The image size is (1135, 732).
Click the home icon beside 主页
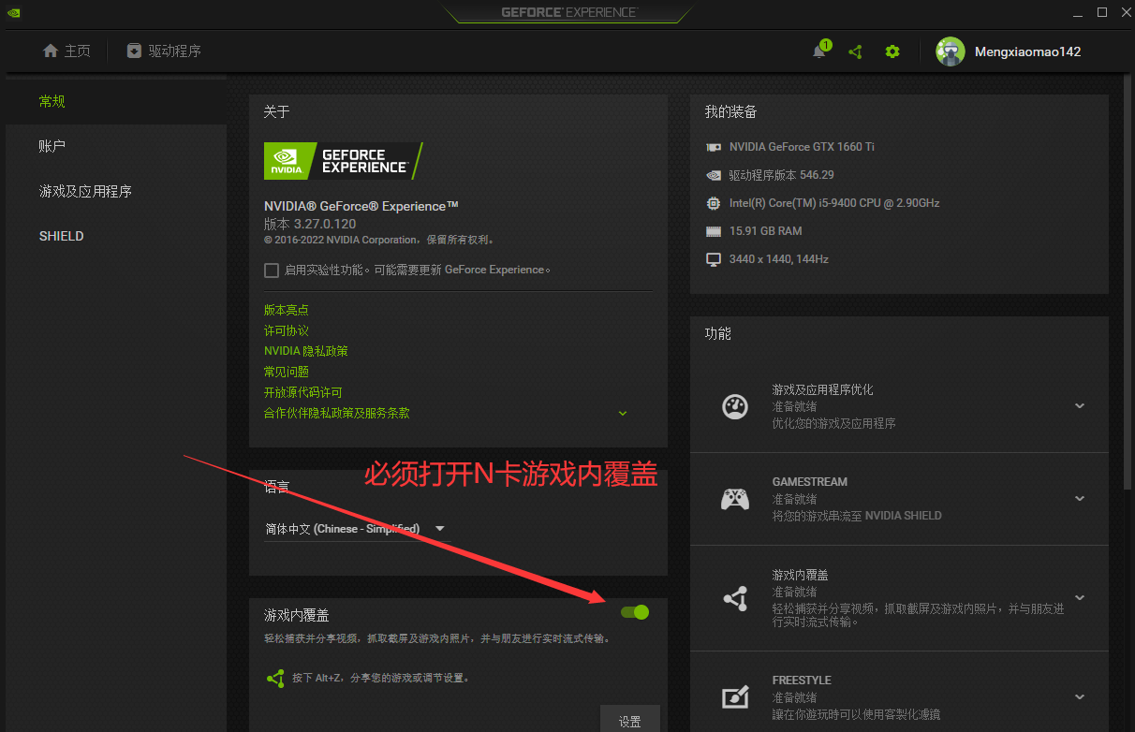pos(51,51)
